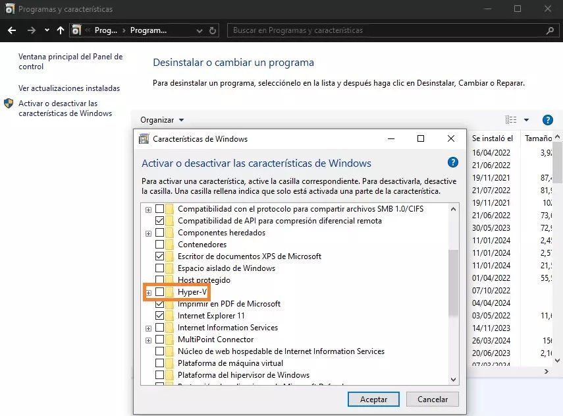Enable Espacio aislado de Windows checkbox
Viewport: 563px width, 416px height.
point(160,268)
